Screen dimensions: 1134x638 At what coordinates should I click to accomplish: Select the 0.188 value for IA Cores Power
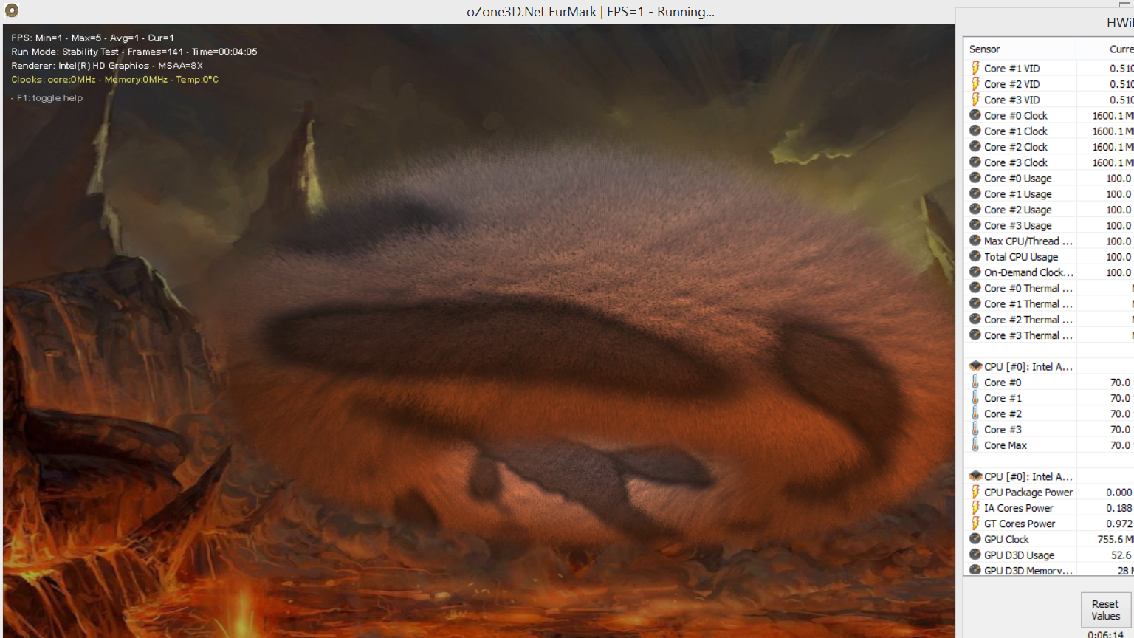click(1119, 507)
